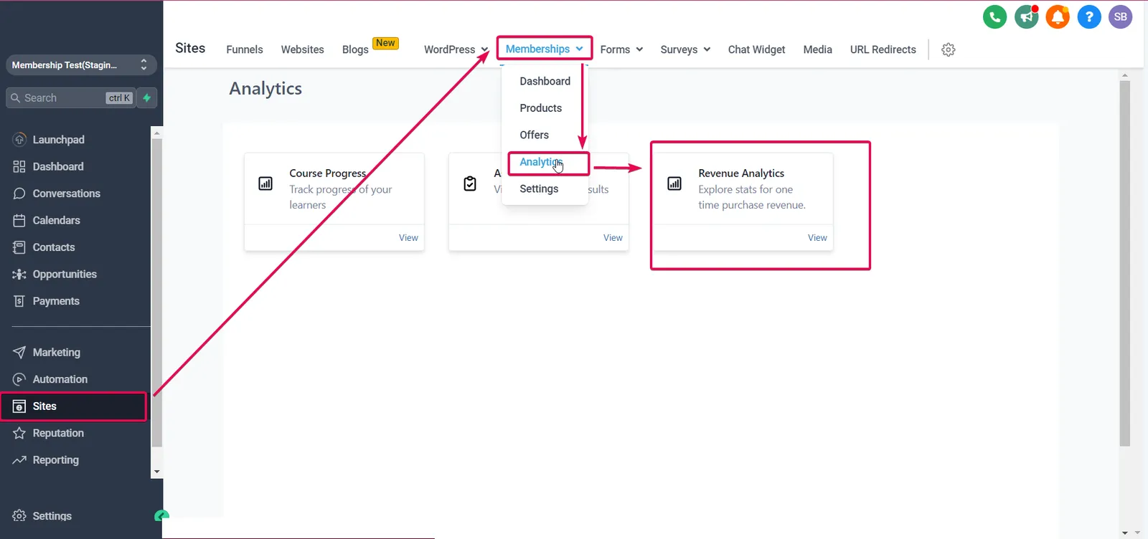Screen dimensions: 1148x539
Task: Click the green phone call icon
Action: point(994,17)
